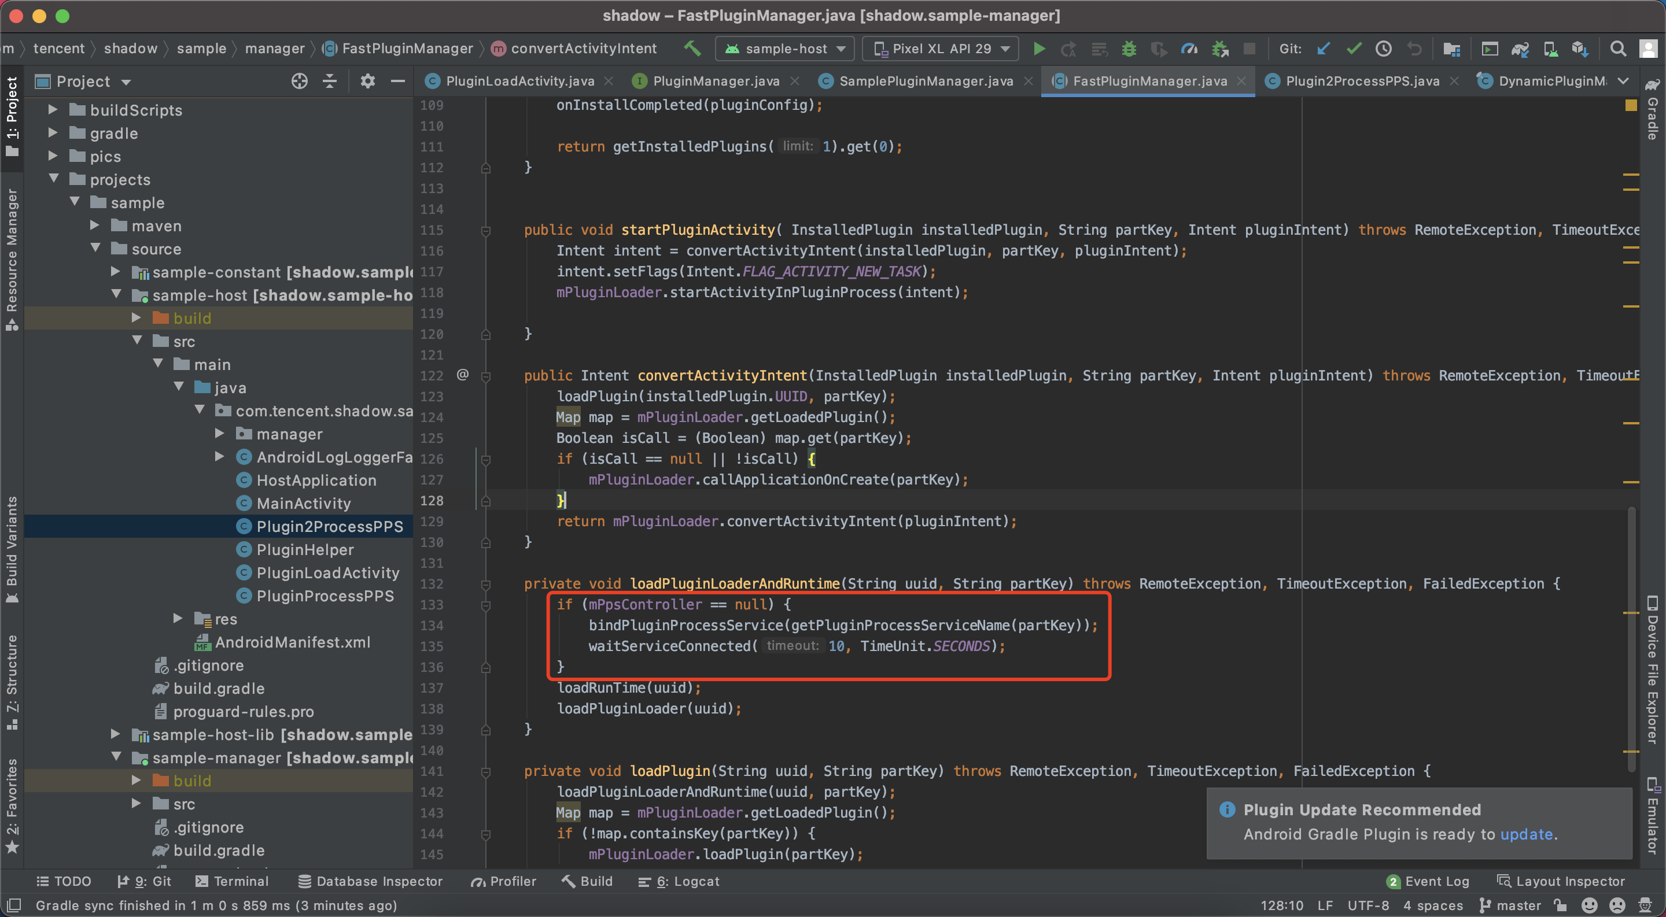
Task: Click the editor vertical scrollbar
Action: pyautogui.click(x=1632, y=640)
